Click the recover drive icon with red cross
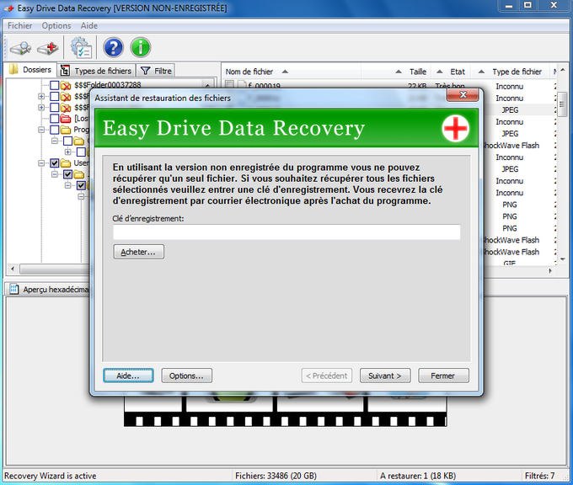 [48, 48]
